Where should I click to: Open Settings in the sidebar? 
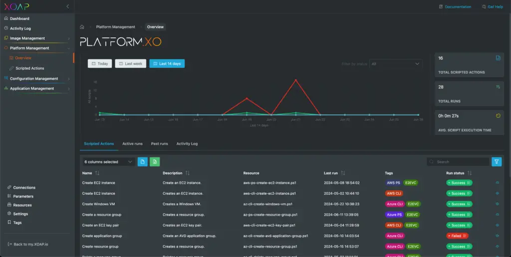(x=20, y=214)
